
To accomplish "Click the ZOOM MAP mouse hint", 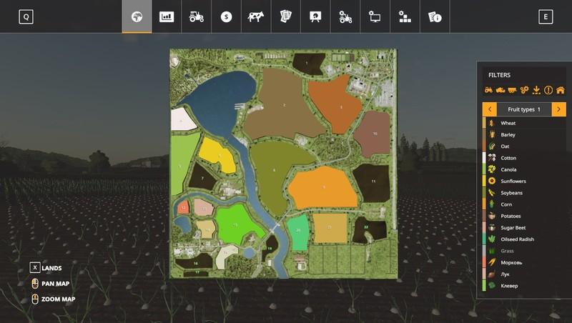I will coord(53,299).
